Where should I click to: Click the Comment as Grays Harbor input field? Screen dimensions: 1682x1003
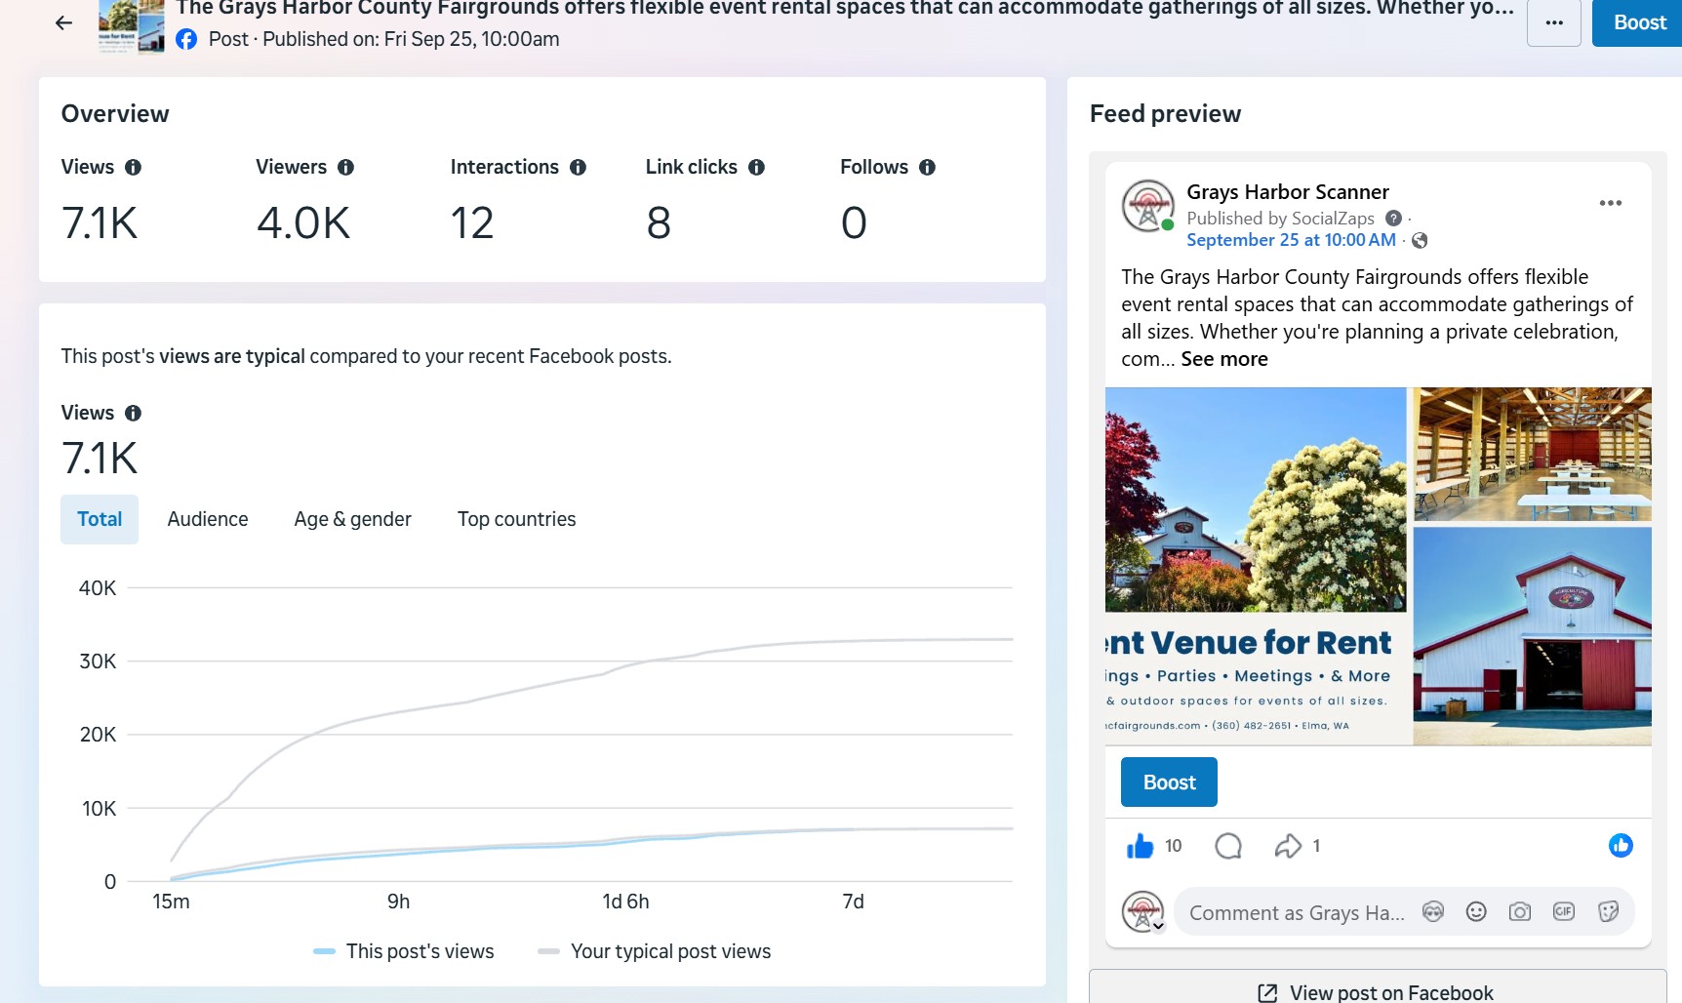point(1297,913)
